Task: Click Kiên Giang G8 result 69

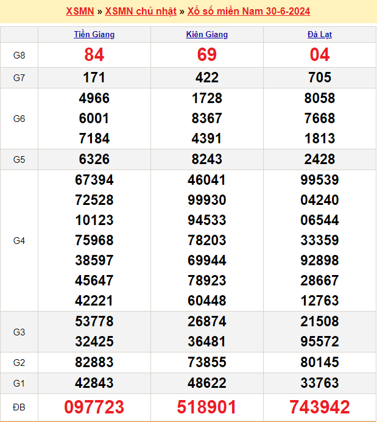Action: click(x=207, y=55)
